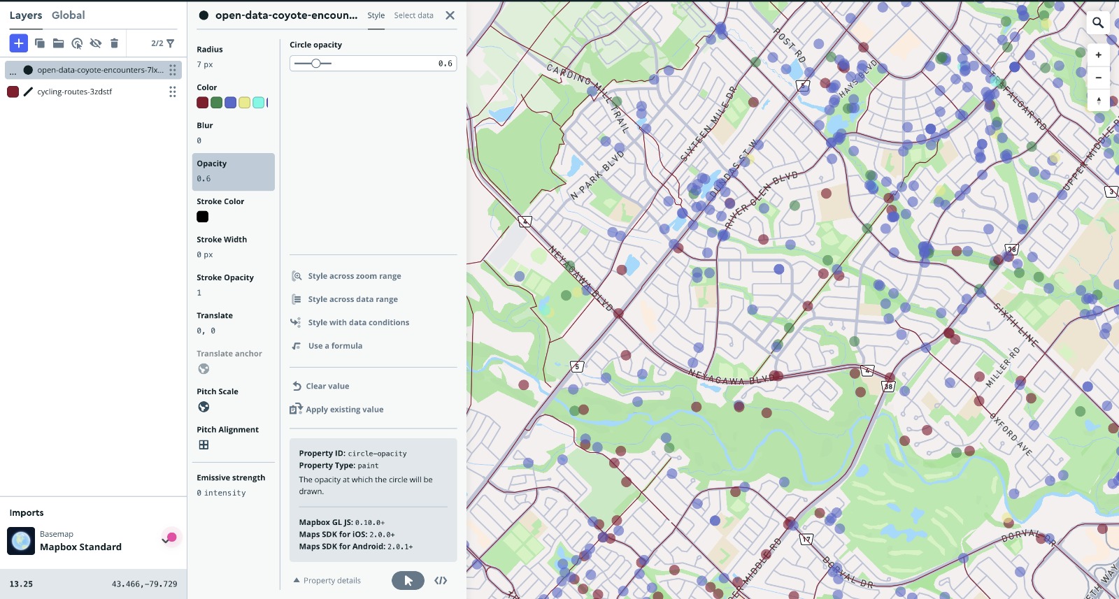Viewport: 1119px width, 599px height.
Task: Click Style across data range
Action: point(352,299)
